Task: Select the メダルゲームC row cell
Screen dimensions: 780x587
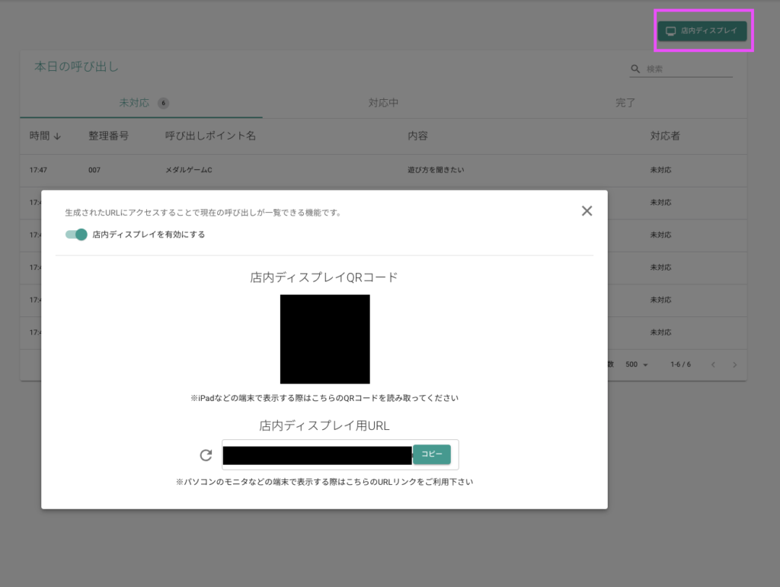Action: [x=189, y=170]
